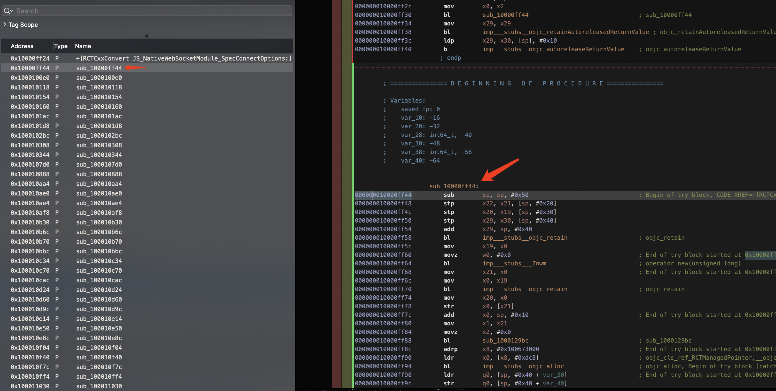
Task: Click the BEGINNING OF PROCEDURE header comment
Action: tap(523, 84)
